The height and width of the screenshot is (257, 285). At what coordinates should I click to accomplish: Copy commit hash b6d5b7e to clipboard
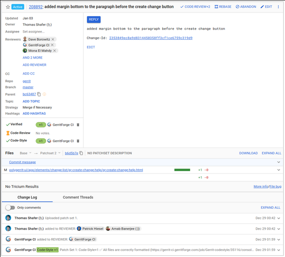(81, 153)
